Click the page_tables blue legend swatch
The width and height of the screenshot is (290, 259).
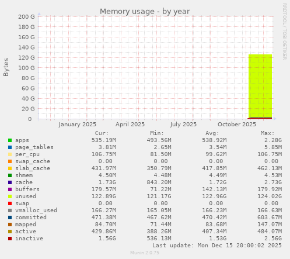click(10, 147)
